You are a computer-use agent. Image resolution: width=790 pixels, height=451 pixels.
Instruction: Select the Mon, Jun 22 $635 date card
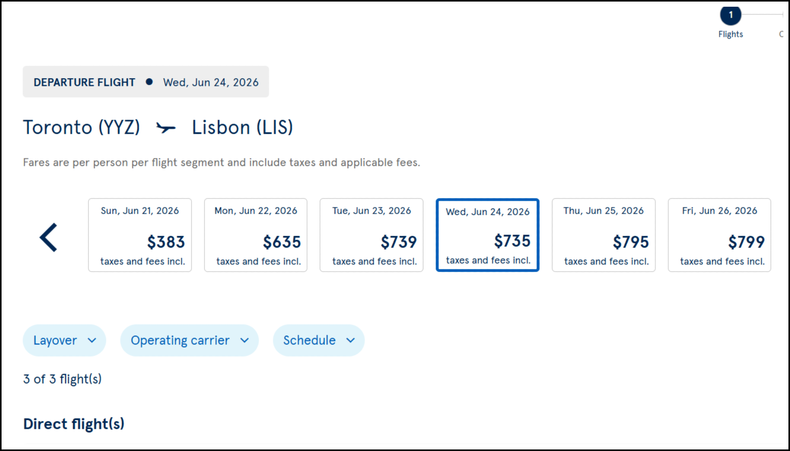tap(256, 235)
